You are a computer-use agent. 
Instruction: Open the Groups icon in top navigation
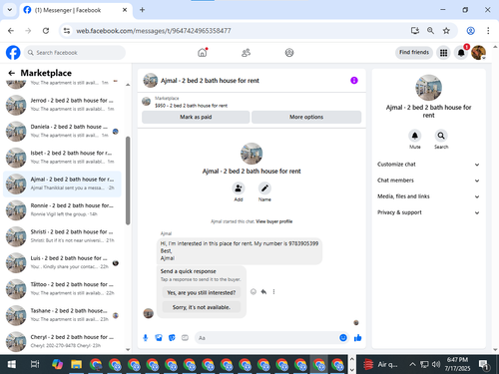(x=289, y=53)
